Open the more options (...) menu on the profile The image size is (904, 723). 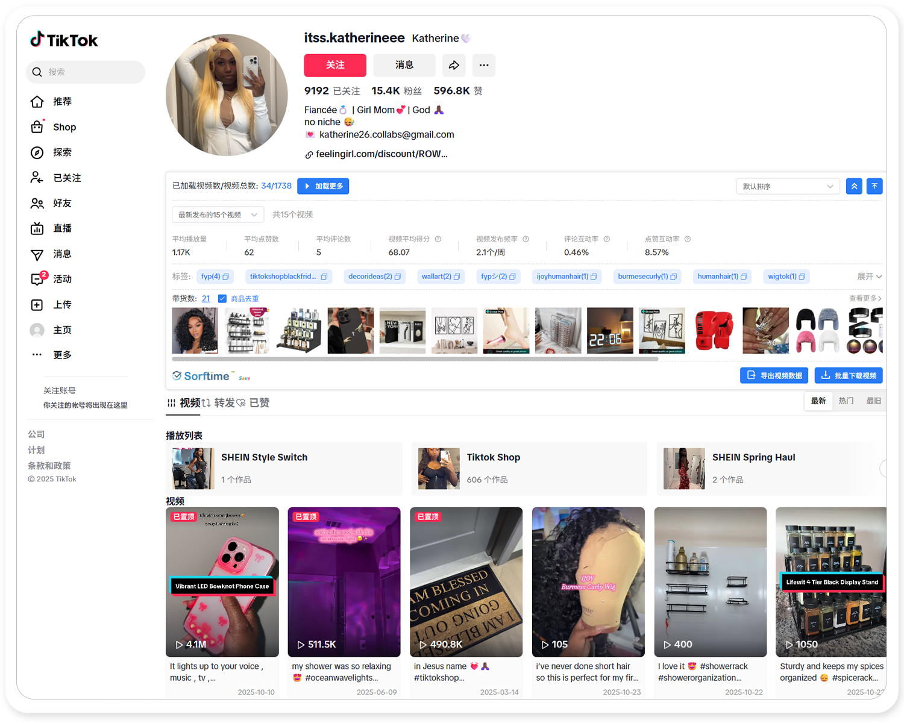483,65
